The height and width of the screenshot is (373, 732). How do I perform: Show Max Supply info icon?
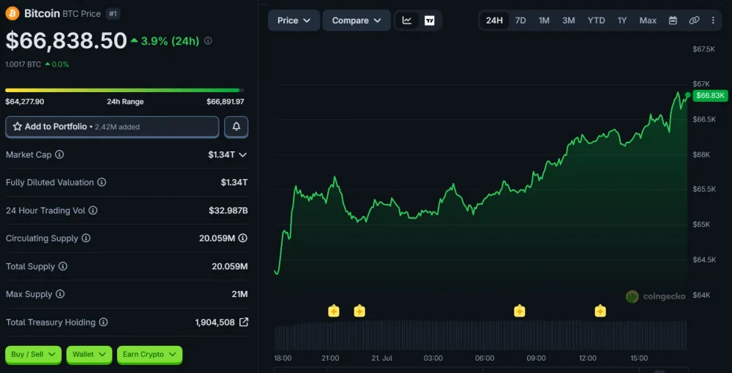[x=60, y=294]
